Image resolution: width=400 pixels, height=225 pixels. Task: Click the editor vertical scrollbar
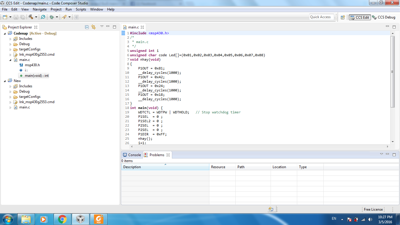(392, 72)
